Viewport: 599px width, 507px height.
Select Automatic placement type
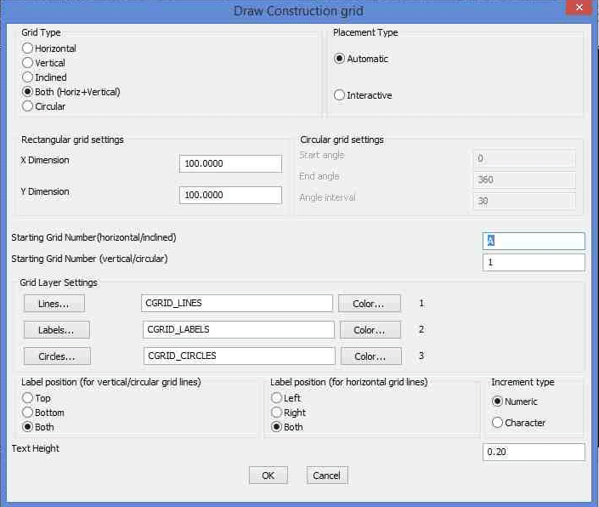tap(340, 59)
